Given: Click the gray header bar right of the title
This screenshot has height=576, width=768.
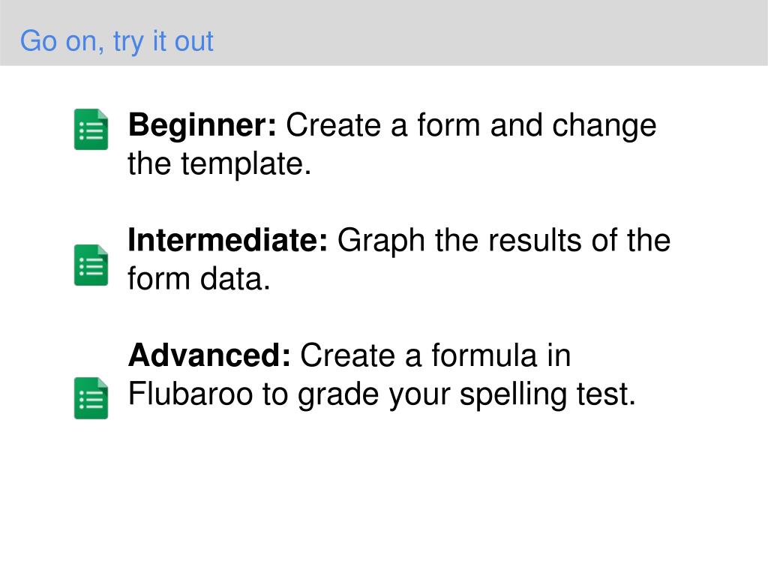Looking at the screenshot, I should pyautogui.click(x=490, y=33).
